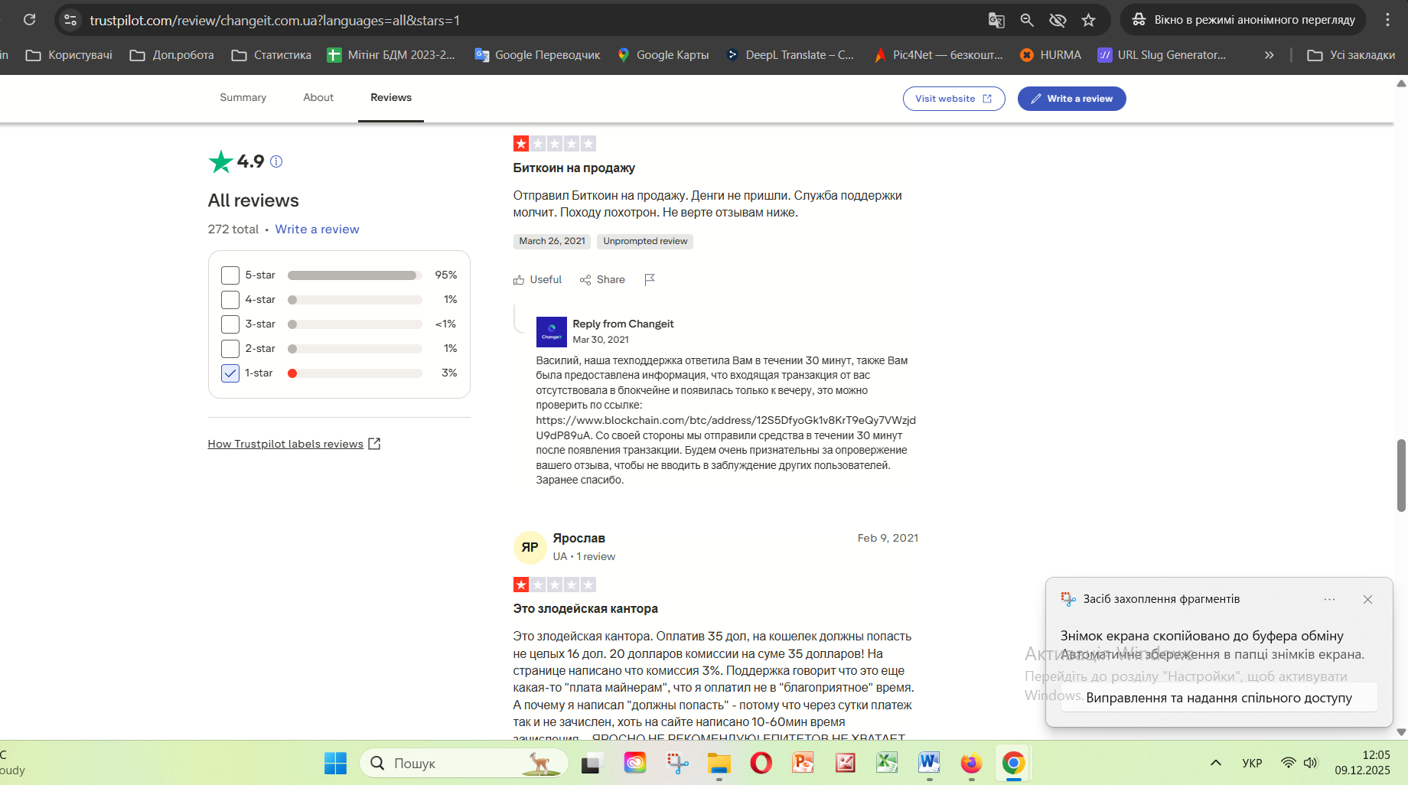Click Виправлення та надання спільного доступу button
The width and height of the screenshot is (1408, 785).
(1219, 698)
